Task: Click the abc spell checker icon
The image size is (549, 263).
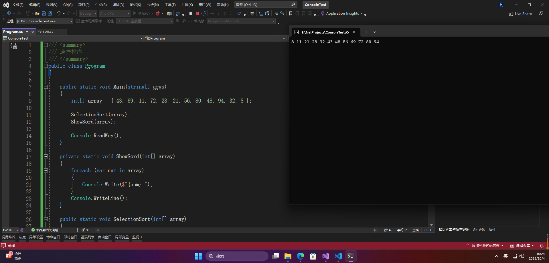Action: pos(252,13)
